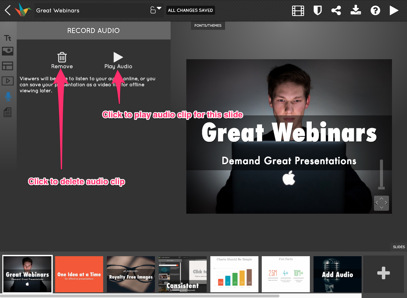This screenshot has width=407, height=298.
Task: Go back using the left chevron
Action: 7,10
